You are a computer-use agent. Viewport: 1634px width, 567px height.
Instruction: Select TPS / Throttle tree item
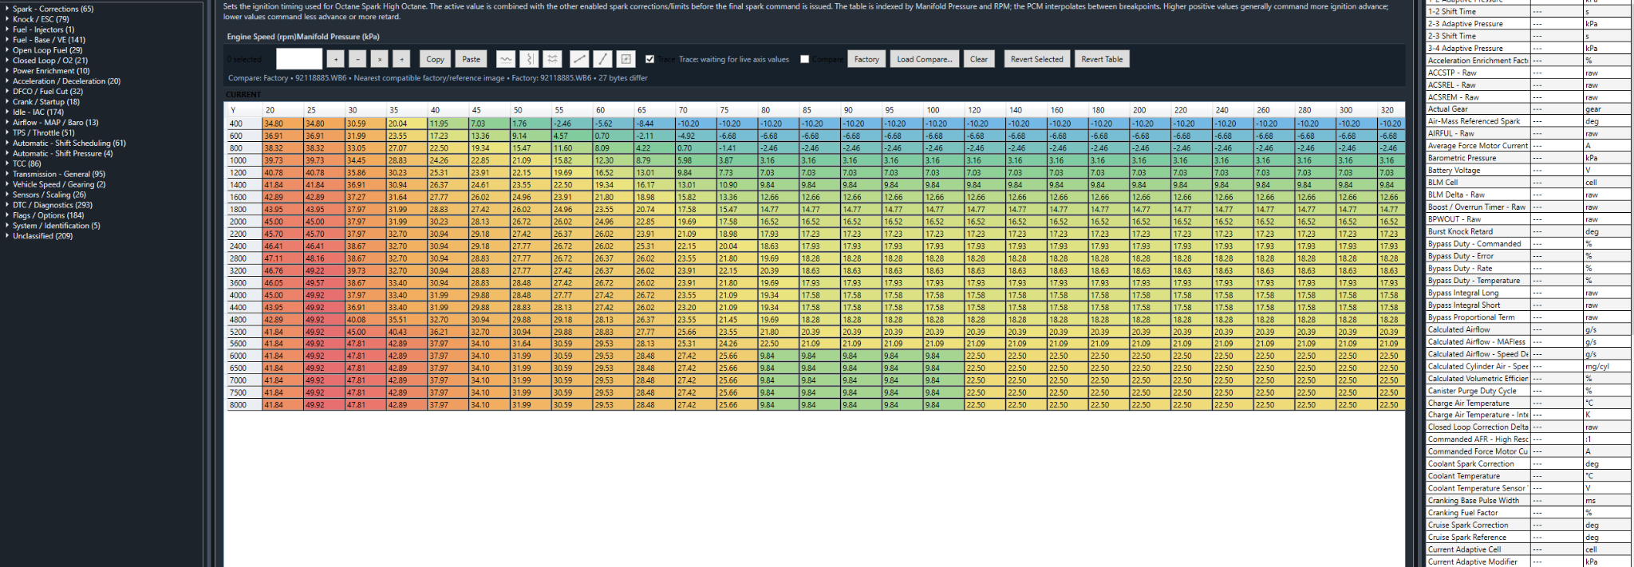click(44, 133)
